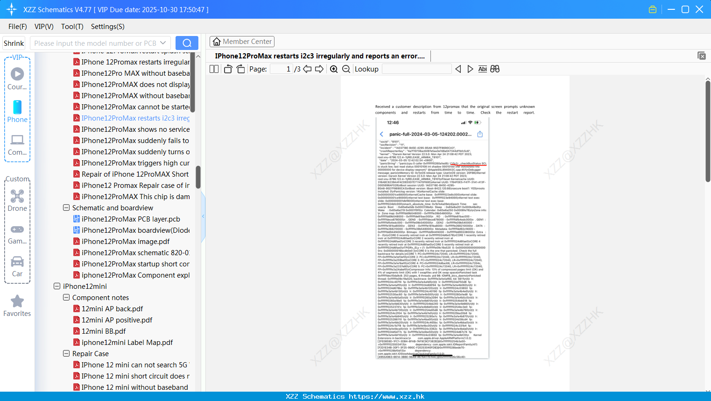Open the Settings(S) menu
Screen dimensions: 711x401
click(108, 27)
